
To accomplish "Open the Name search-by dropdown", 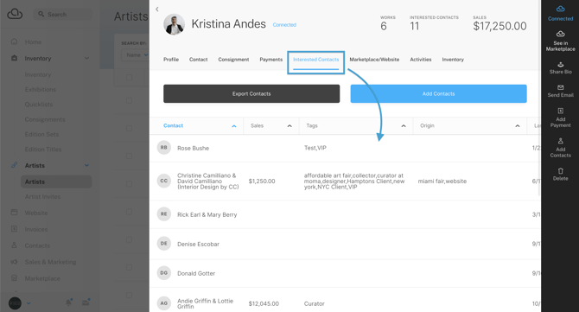I will click(136, 55).
